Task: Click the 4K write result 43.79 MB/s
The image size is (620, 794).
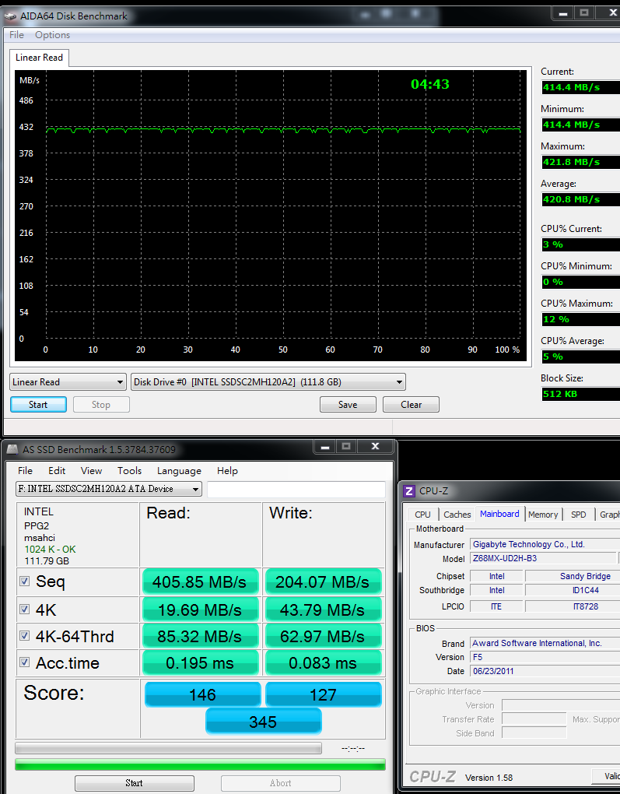Action: (x=323, y=610)
